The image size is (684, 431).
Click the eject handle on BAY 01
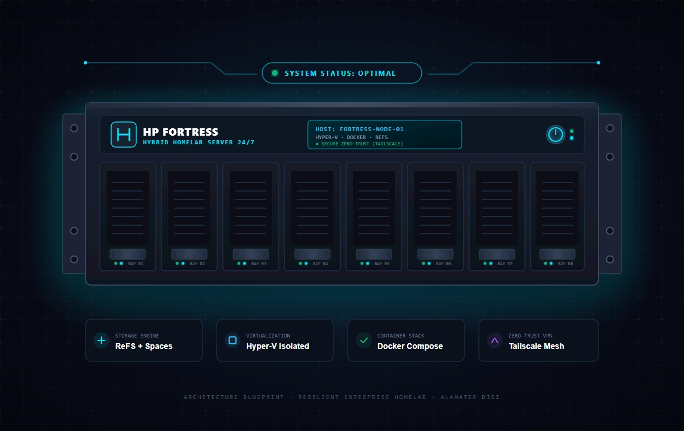[128, 254]
